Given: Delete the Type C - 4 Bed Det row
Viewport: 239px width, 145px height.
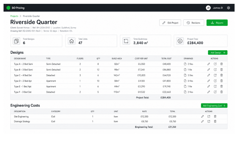Looking at the screenshot, I should click(x=222, y=75).
